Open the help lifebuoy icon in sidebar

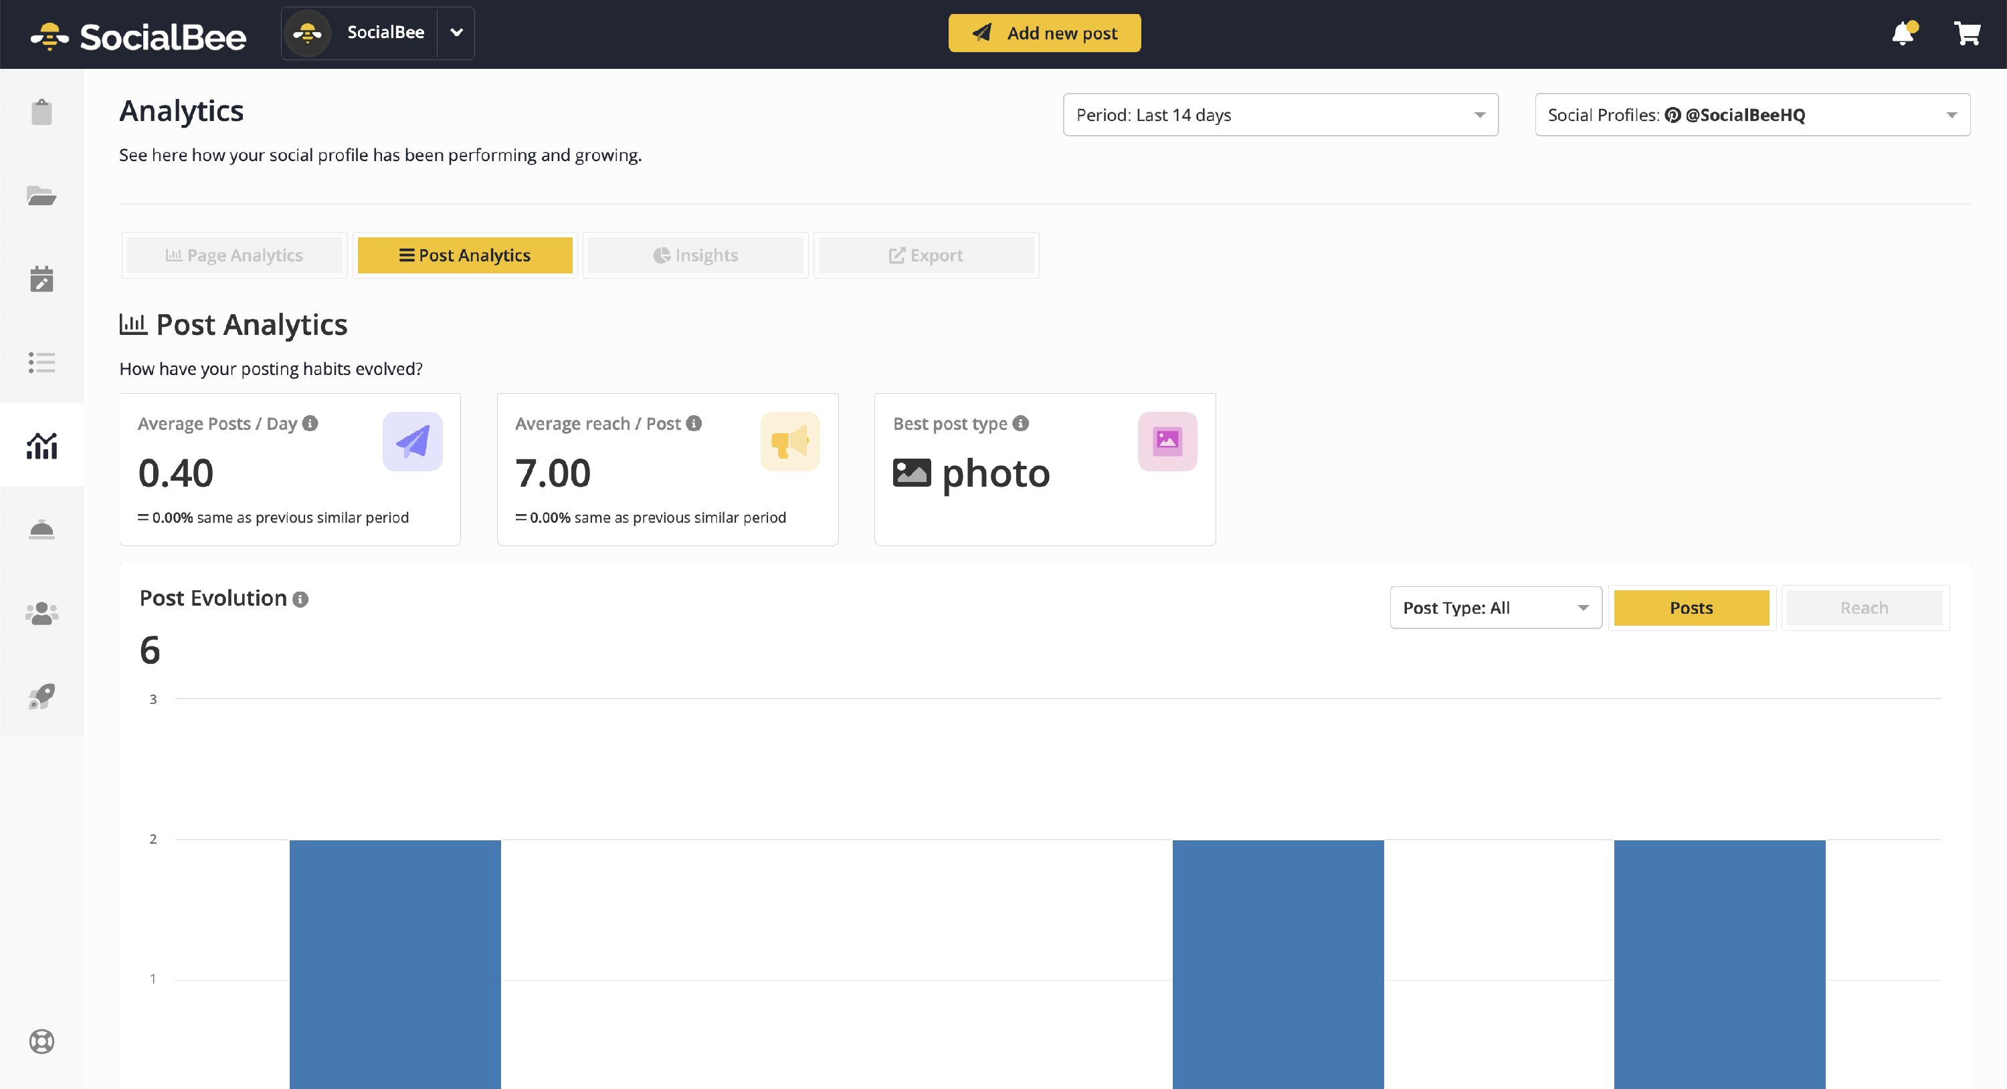[x=41, y=1042]
